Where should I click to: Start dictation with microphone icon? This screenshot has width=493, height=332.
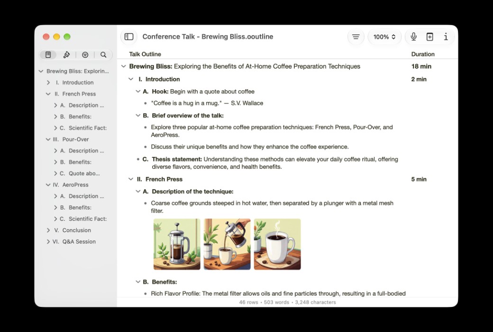click(413, 37)
